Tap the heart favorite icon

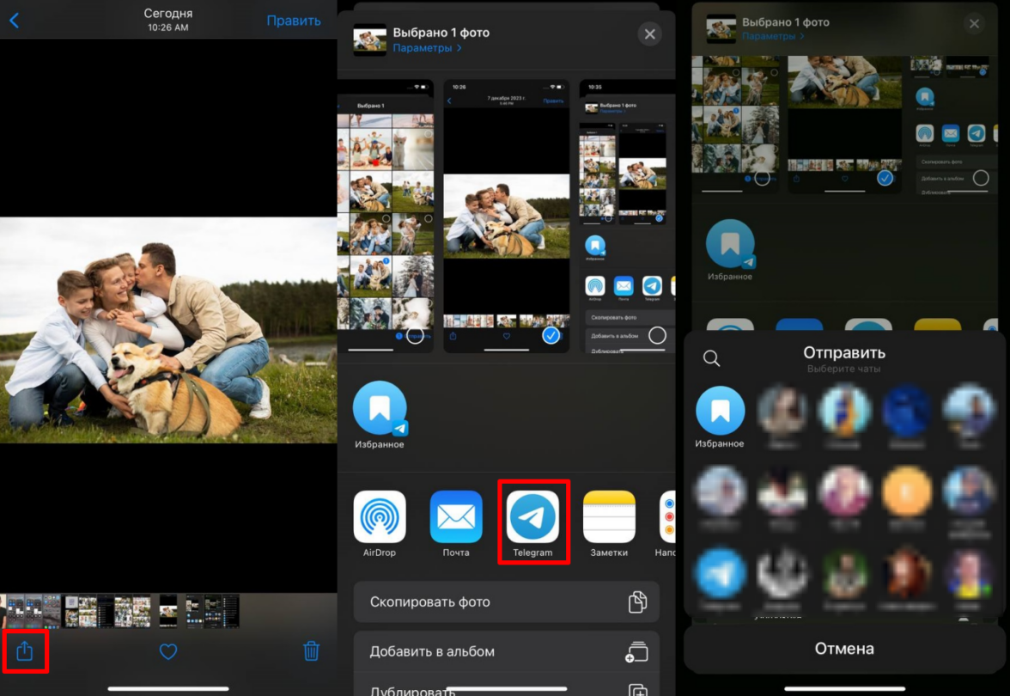pyautogui.click(x=168, y=652)
